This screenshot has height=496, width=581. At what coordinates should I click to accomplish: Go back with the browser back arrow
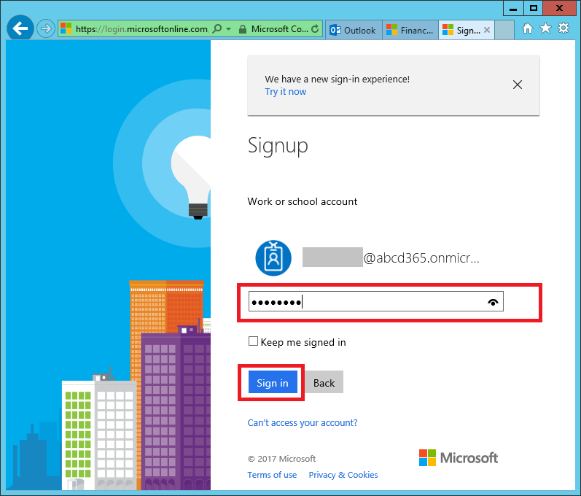[x=20, y=28]
